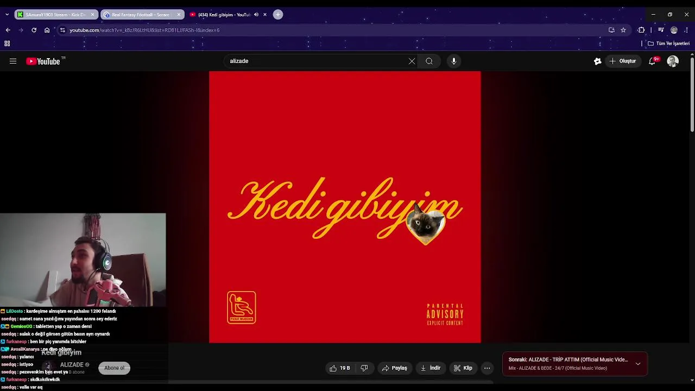This screenshot has width=695, height=391.
Task: Open ALIZADE channel name link
Action: (71, 365)
